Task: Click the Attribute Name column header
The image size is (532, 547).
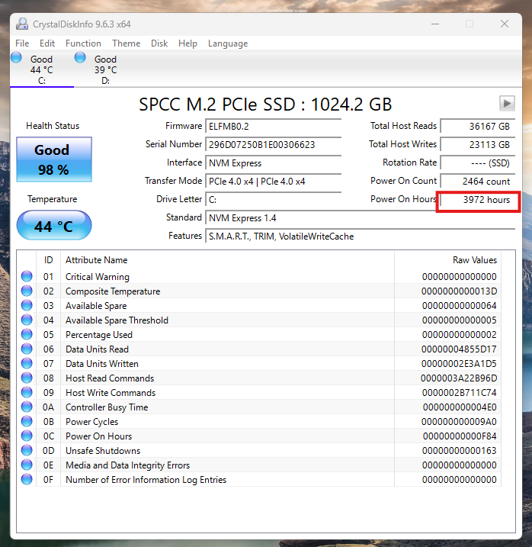Action: pyautogui.click(x=227, y=260)
